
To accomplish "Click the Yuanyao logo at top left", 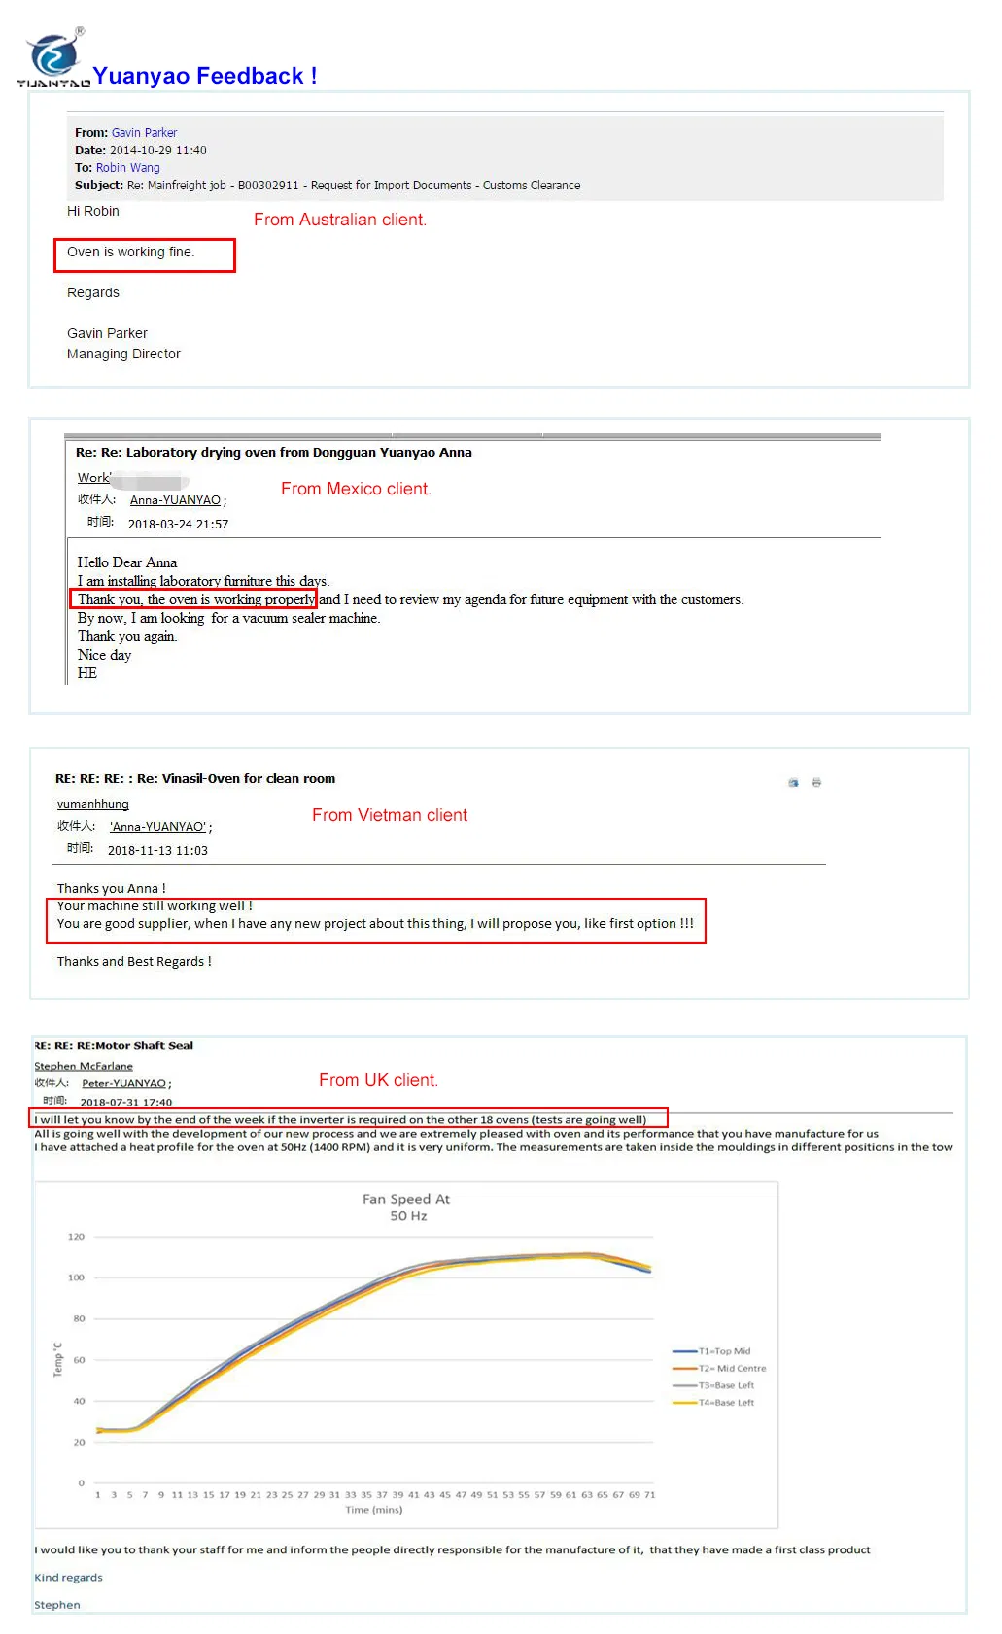I will click(53, 59).
